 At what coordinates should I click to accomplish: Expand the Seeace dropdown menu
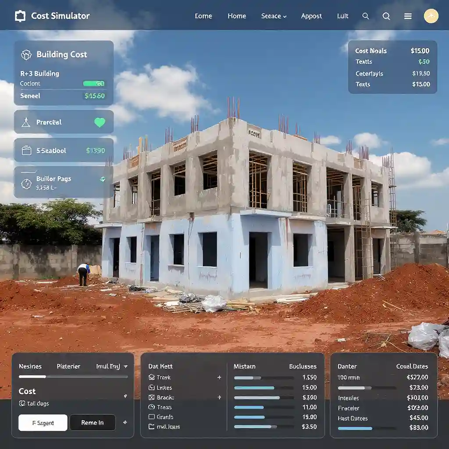[274, 16]
